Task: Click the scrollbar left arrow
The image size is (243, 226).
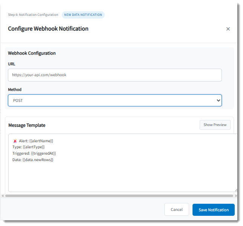Action: pos(3,196)
